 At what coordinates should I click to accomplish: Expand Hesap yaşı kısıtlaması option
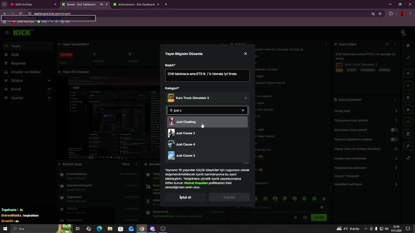coord(366,159)
